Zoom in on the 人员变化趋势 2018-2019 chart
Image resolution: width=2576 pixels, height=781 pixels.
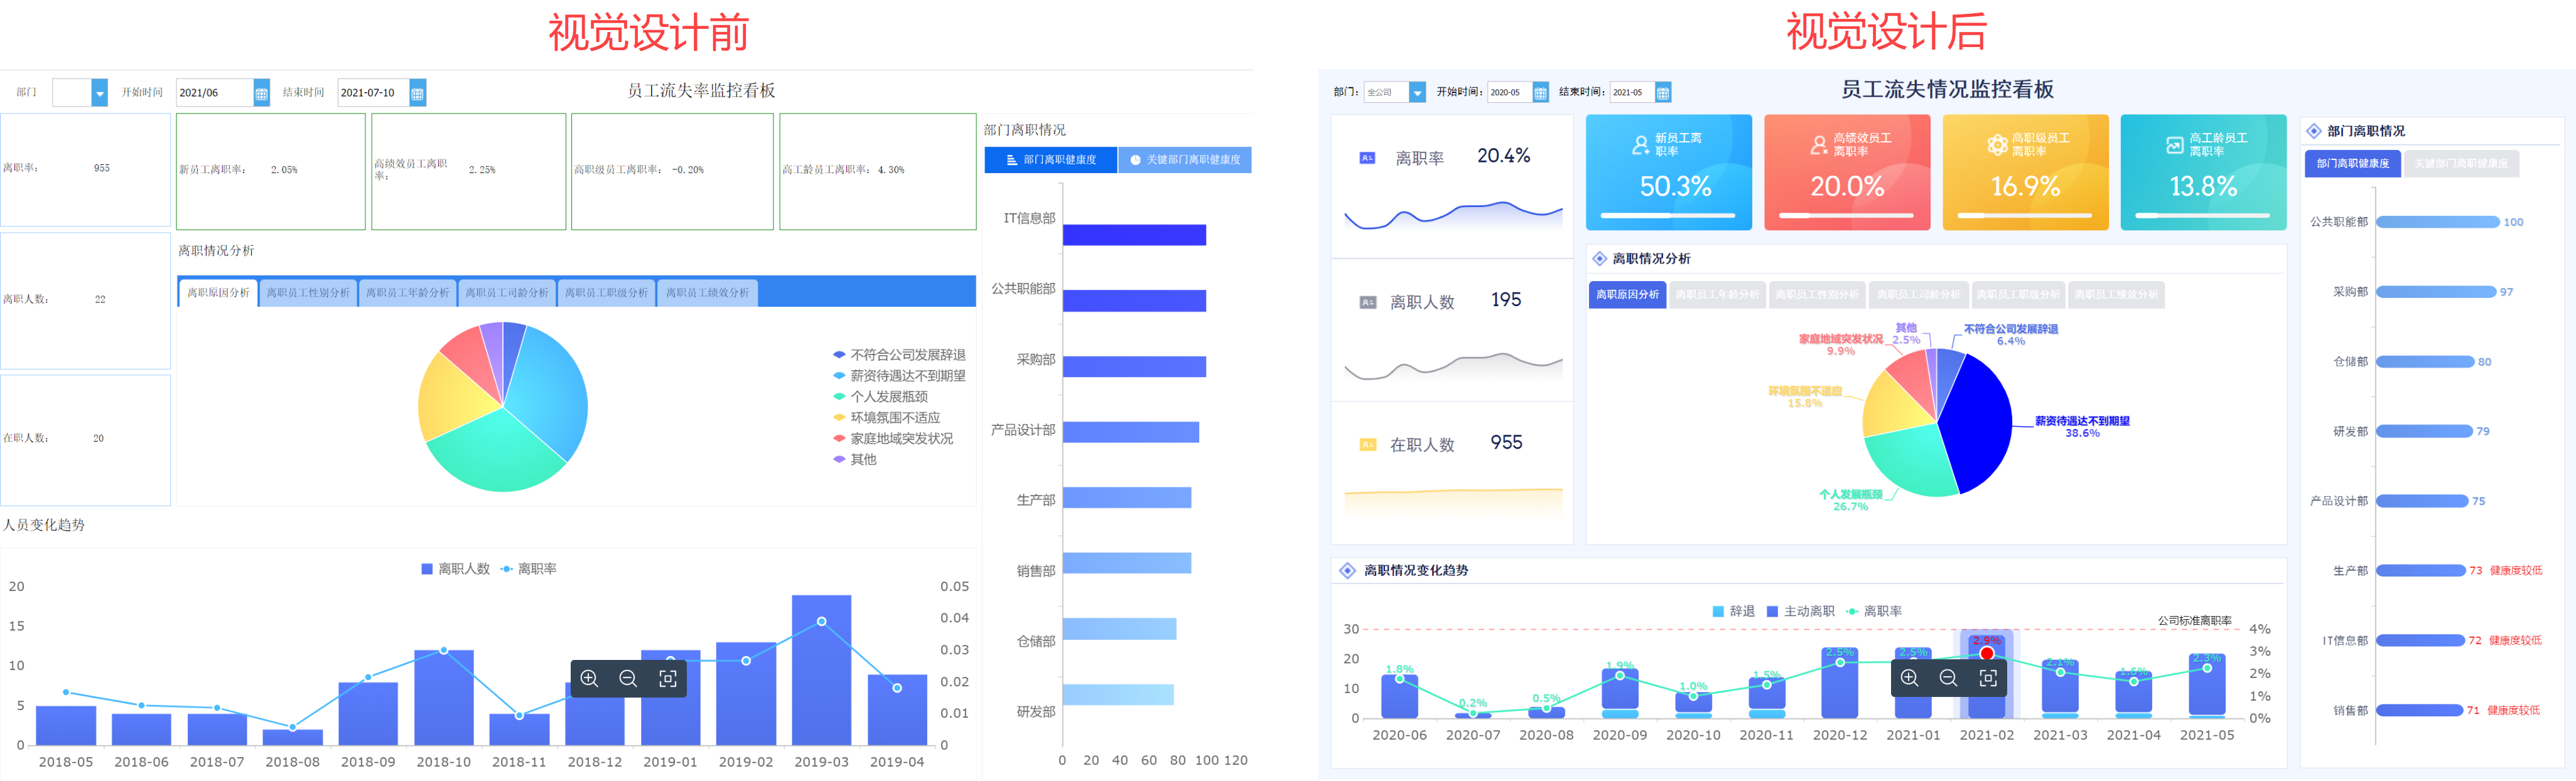pyautogui.click(x=589, y=679)
